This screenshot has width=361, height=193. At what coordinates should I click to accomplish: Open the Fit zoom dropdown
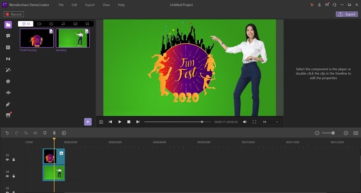(271, 122)
